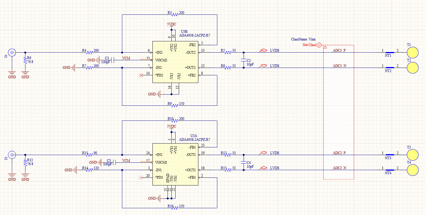Click the 5VDC power port above U3B
Viewport: 426px width, 215px height.
click(171, 25)
